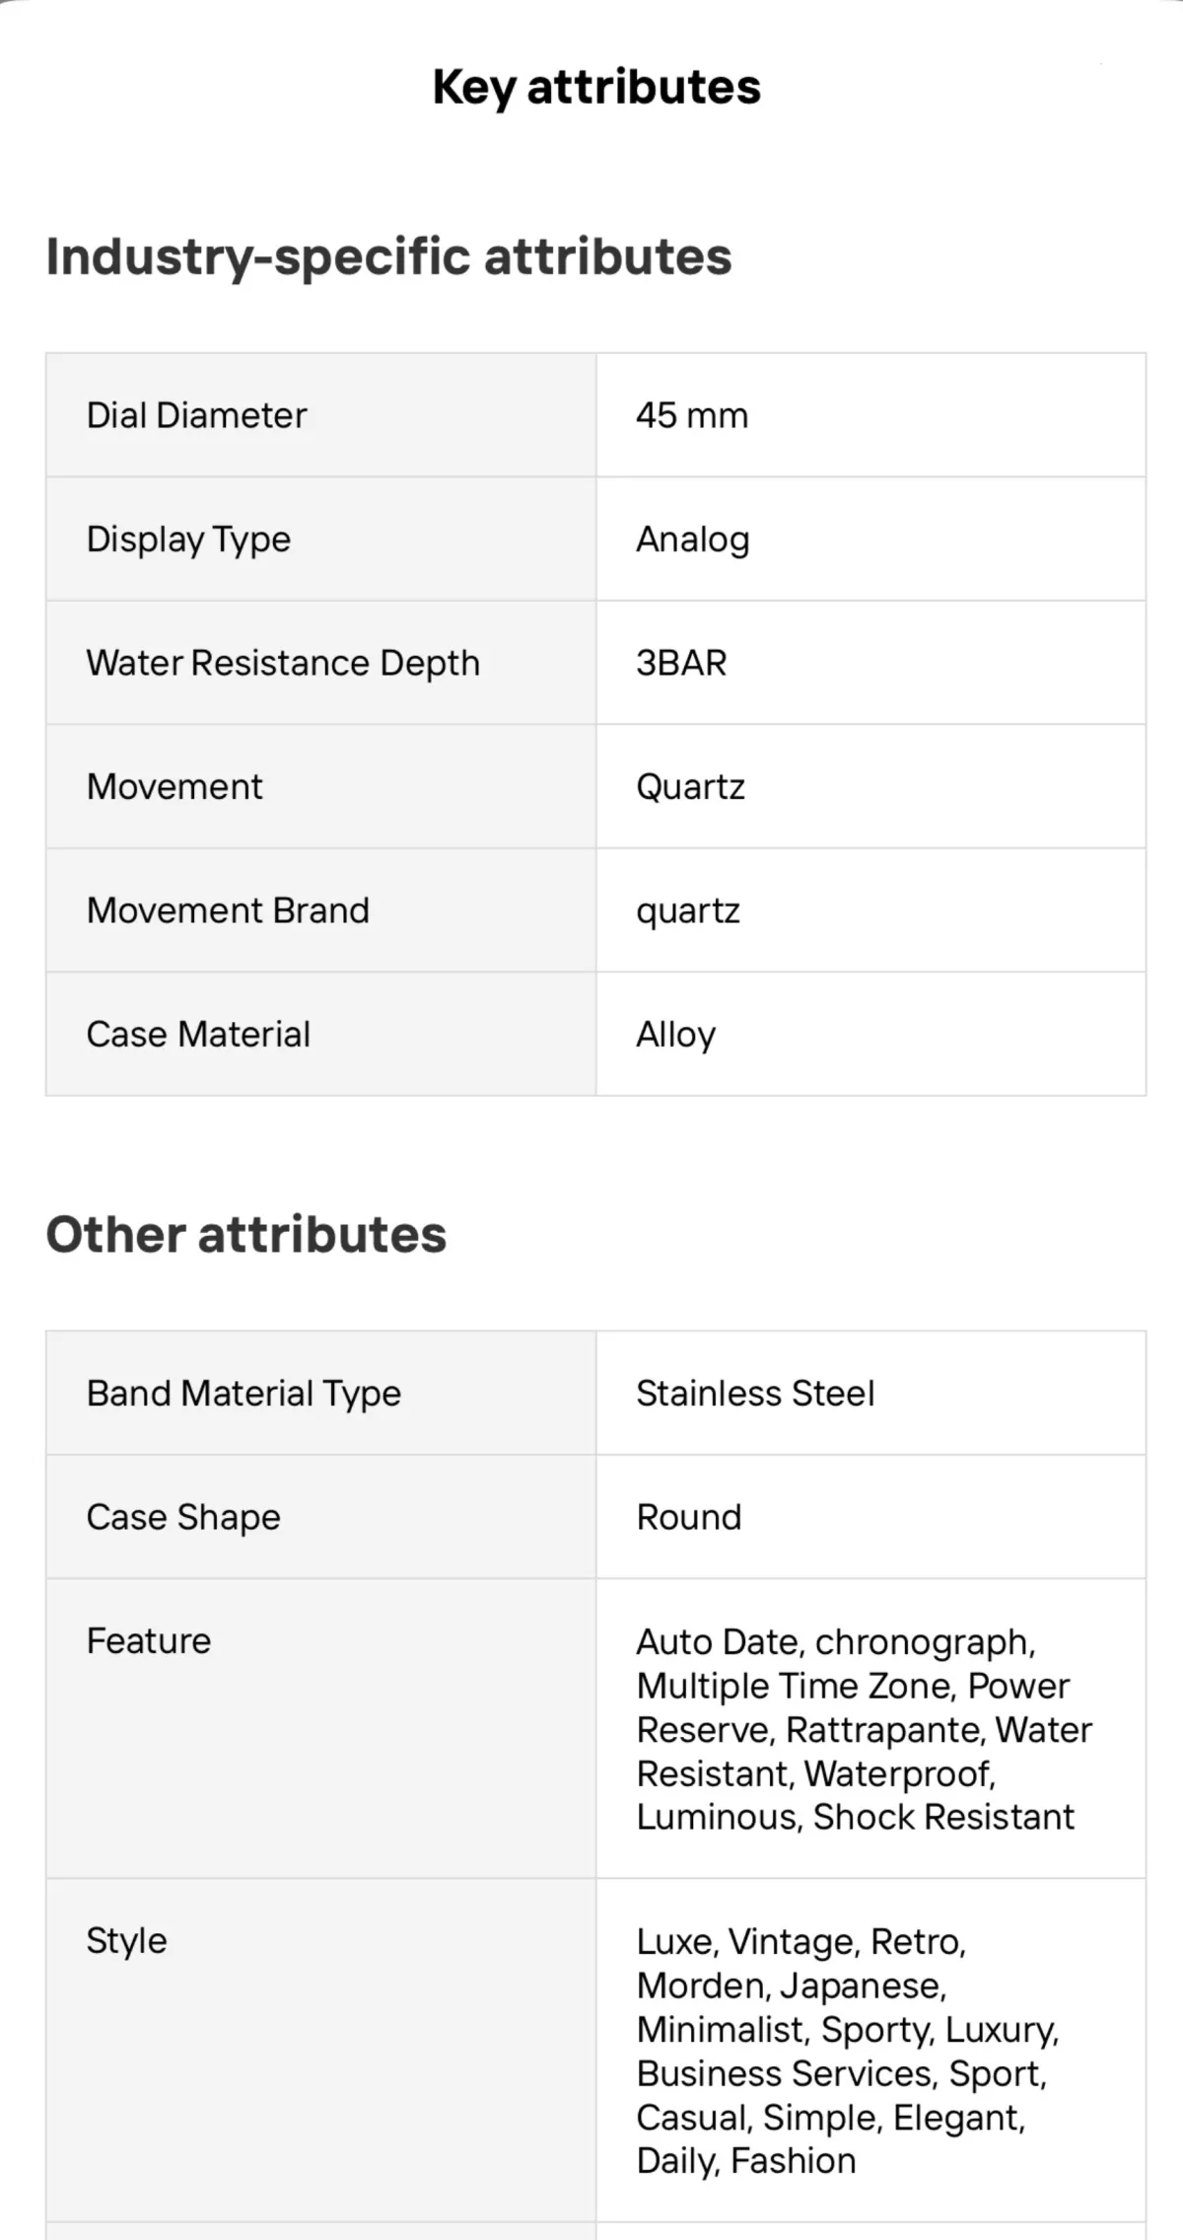Click the Water Resistance Depth label
1183x2240 pixels.
tap(283, 664)
